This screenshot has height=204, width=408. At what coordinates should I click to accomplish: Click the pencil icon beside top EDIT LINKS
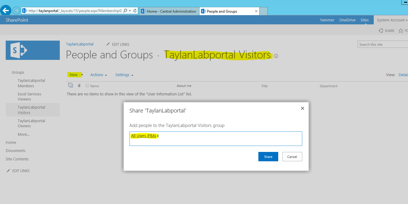pyautogui.click(x=108, y=44)
